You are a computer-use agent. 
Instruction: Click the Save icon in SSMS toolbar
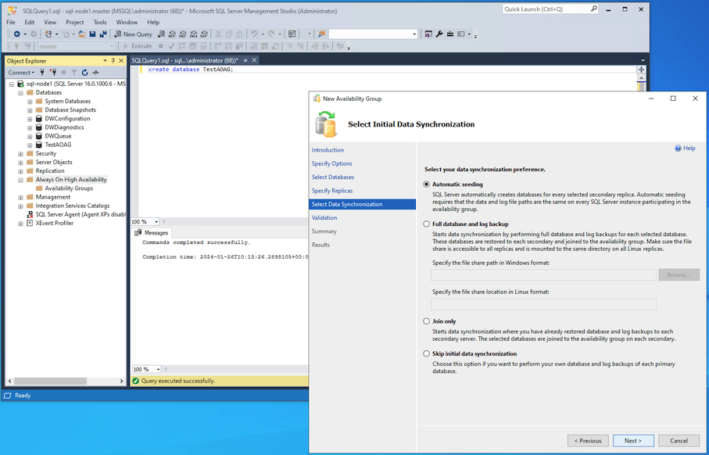93,34
